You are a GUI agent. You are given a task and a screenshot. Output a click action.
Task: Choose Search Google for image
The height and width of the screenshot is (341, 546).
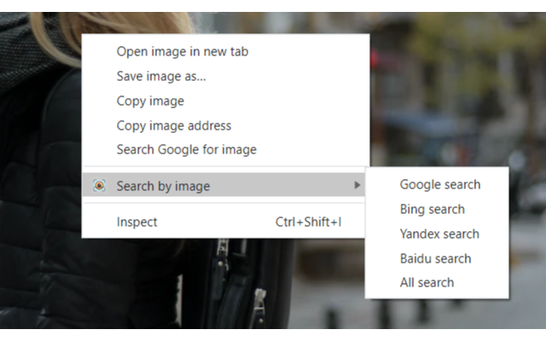(x=186, y=149)
